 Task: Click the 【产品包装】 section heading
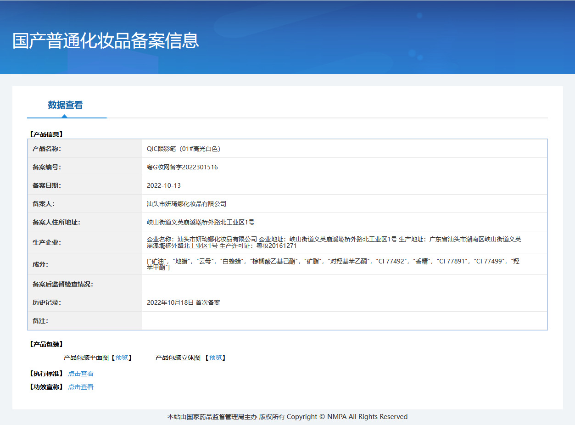point(45,344)
